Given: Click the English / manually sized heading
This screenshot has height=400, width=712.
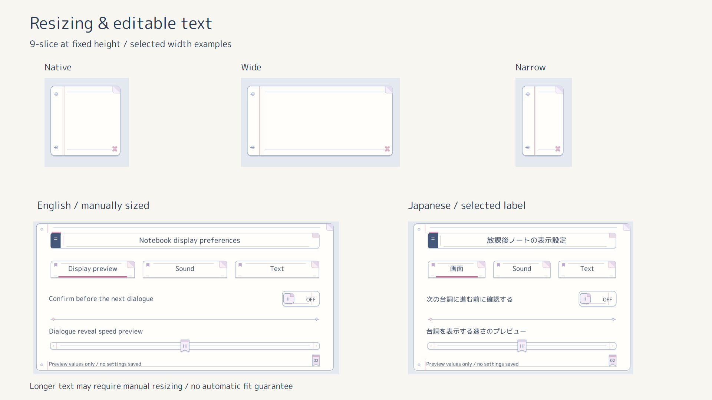Looking at the screenshot, I should pos(93,206).
